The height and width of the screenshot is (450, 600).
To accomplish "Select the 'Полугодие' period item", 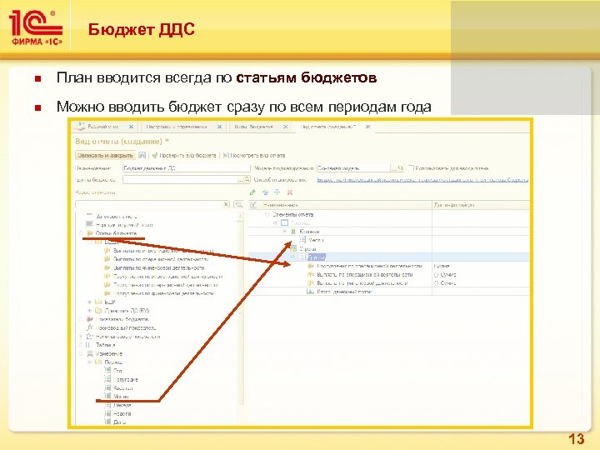I will (x=126, y=380).
